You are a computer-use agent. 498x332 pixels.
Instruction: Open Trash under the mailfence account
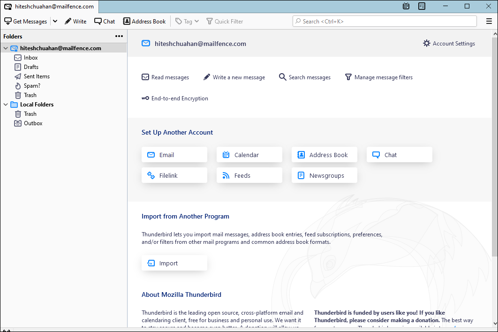[30, 95]
